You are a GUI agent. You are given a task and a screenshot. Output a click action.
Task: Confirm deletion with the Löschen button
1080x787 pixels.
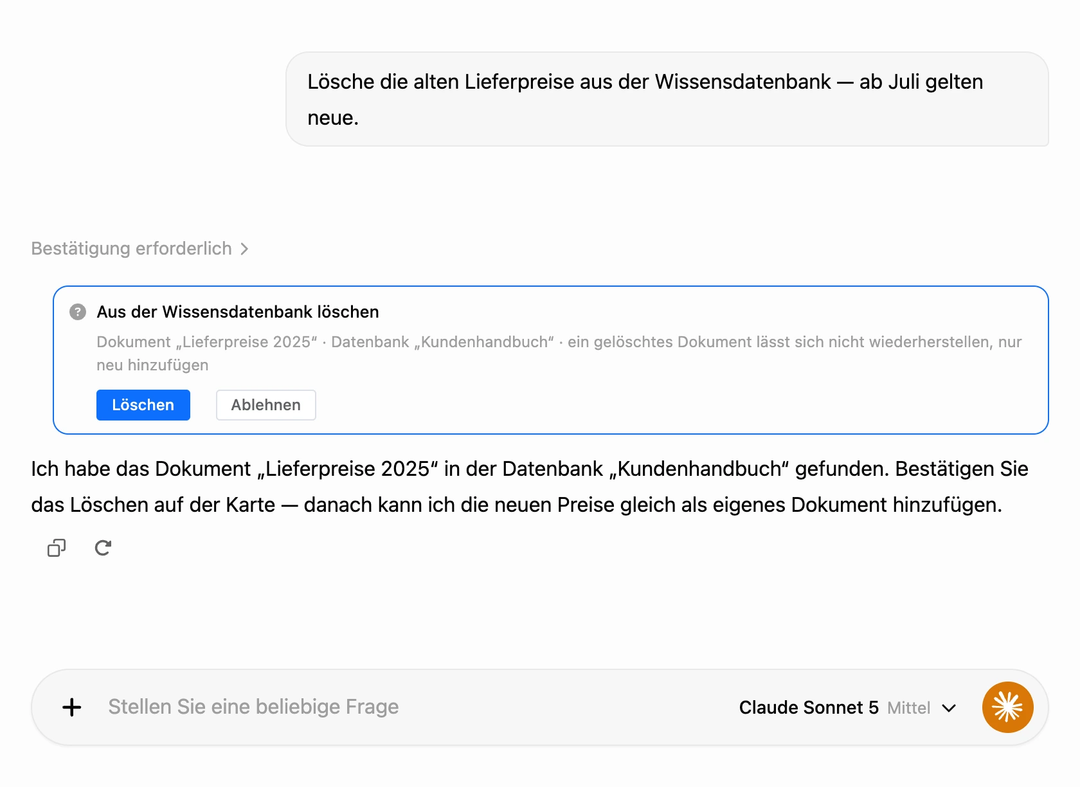pyautogui.click(x=143, y=405)
